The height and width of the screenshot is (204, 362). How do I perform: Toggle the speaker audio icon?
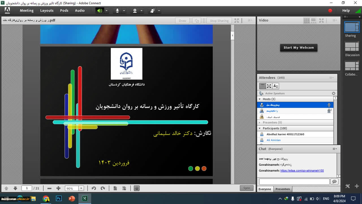pos(100,10)
